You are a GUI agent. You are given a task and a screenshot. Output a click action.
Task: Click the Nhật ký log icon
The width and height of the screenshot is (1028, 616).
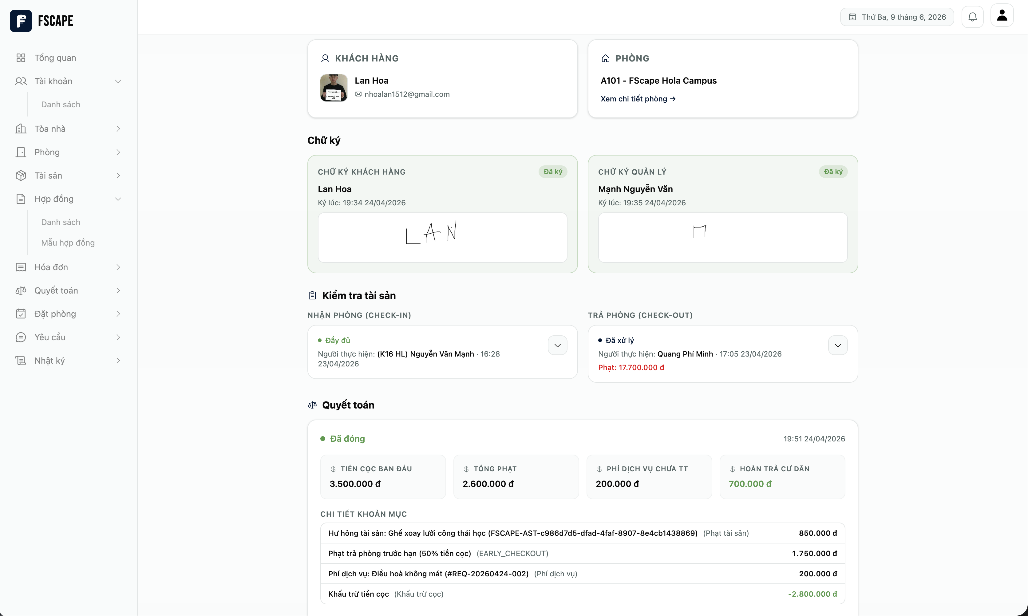(x=21, y=361)
